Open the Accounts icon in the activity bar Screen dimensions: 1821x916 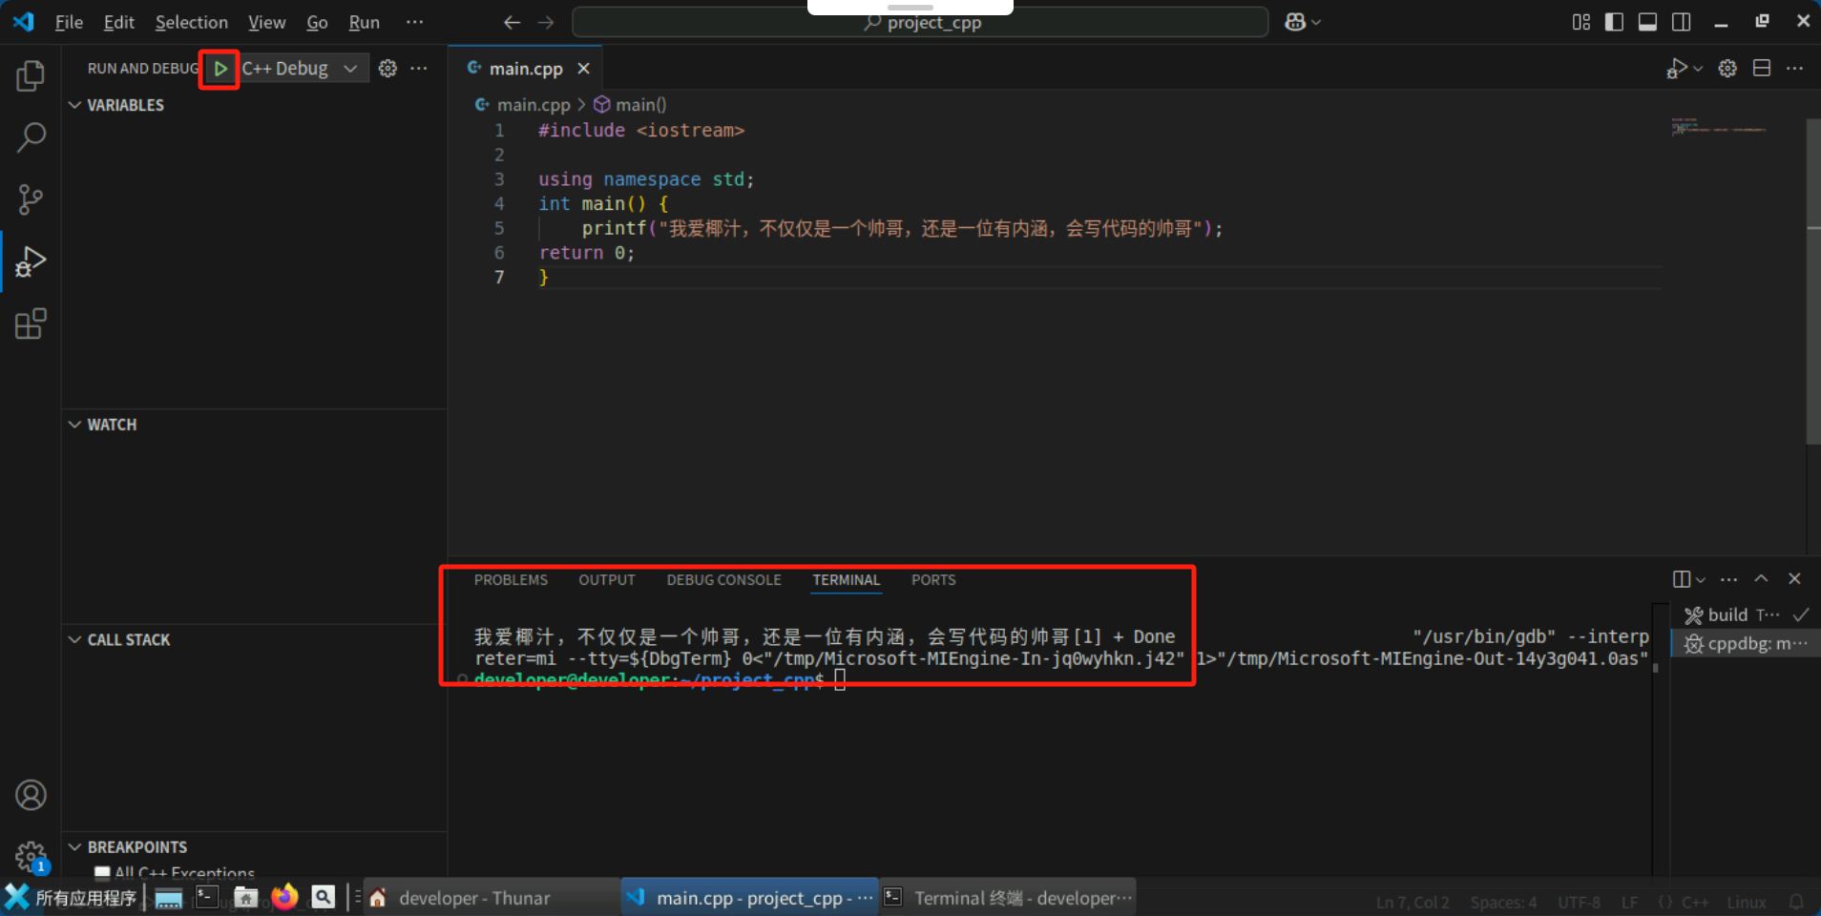click(31, 794)
